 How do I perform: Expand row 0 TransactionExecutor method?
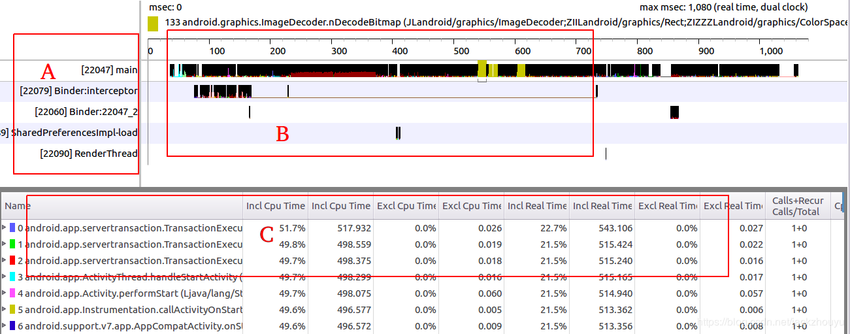(x=5, y=228)
